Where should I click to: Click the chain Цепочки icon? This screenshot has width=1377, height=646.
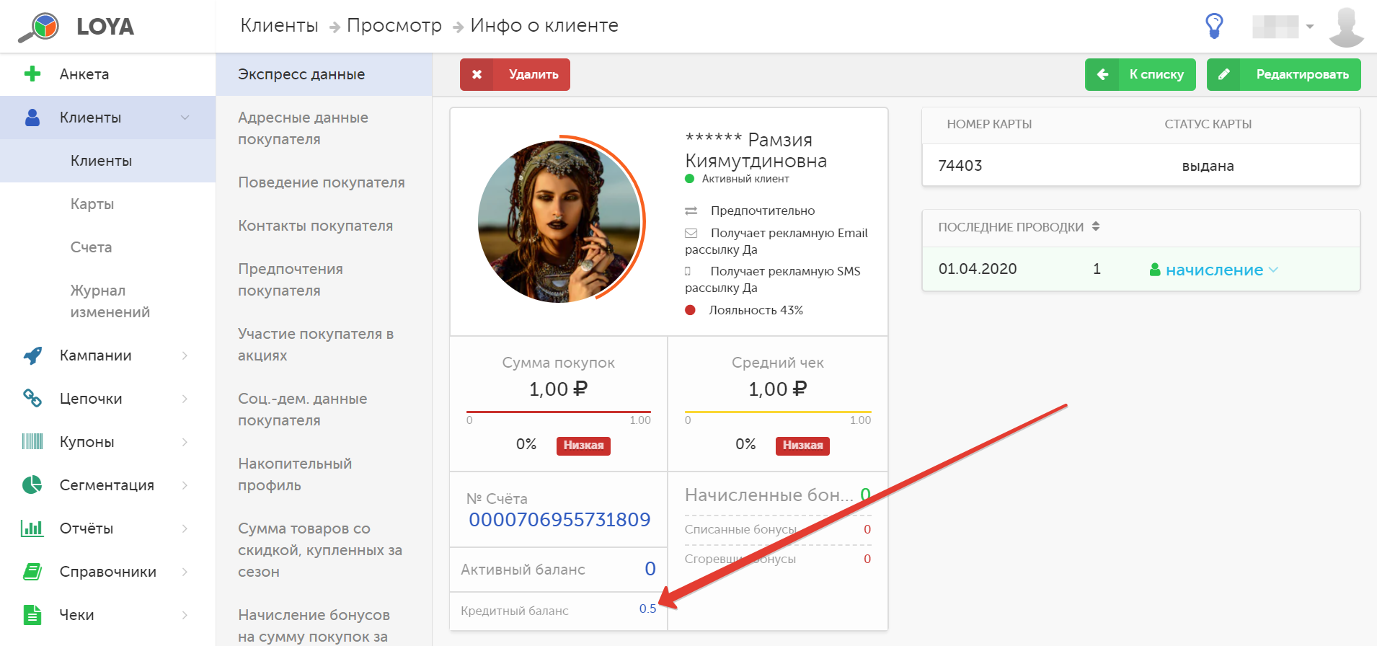(32, 398)
